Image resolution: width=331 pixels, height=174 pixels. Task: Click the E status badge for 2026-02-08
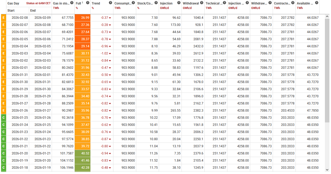[3, 18]
